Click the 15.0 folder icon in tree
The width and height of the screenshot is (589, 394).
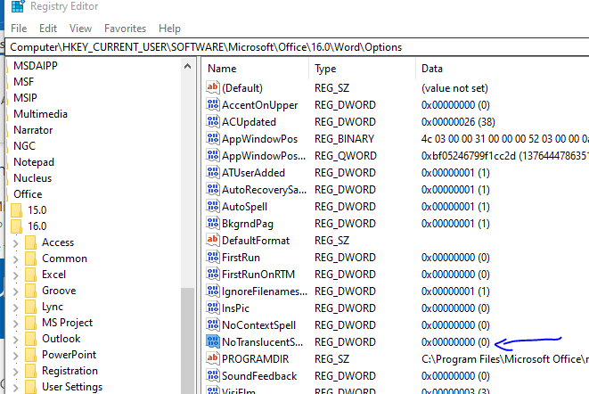click(x=16, y=210)
